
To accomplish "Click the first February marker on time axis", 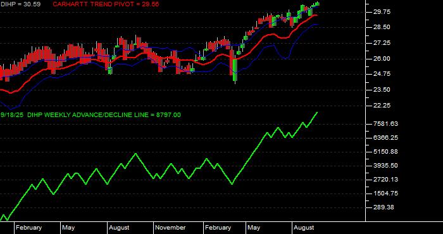I will coord(28,228).
